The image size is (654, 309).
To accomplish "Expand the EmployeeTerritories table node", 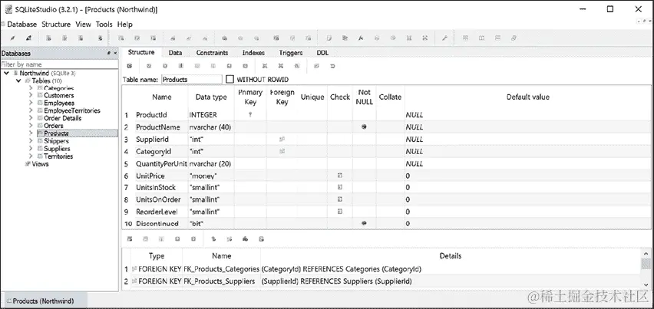I will point(31,110).
